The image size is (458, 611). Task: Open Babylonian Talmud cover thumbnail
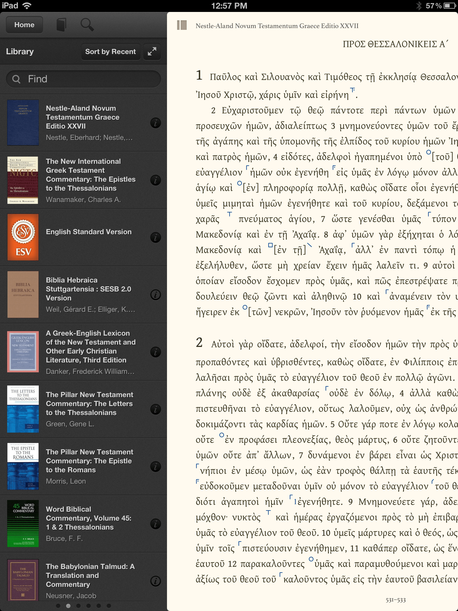point(23,580)
